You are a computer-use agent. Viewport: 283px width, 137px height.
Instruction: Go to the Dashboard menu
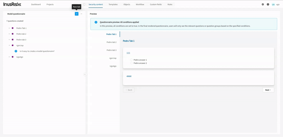pos(36,5)
